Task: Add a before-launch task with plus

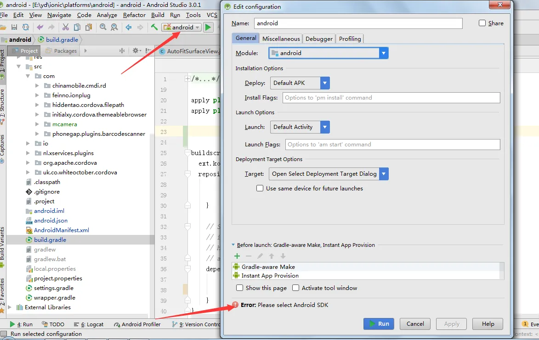Action: coord(237,256)
